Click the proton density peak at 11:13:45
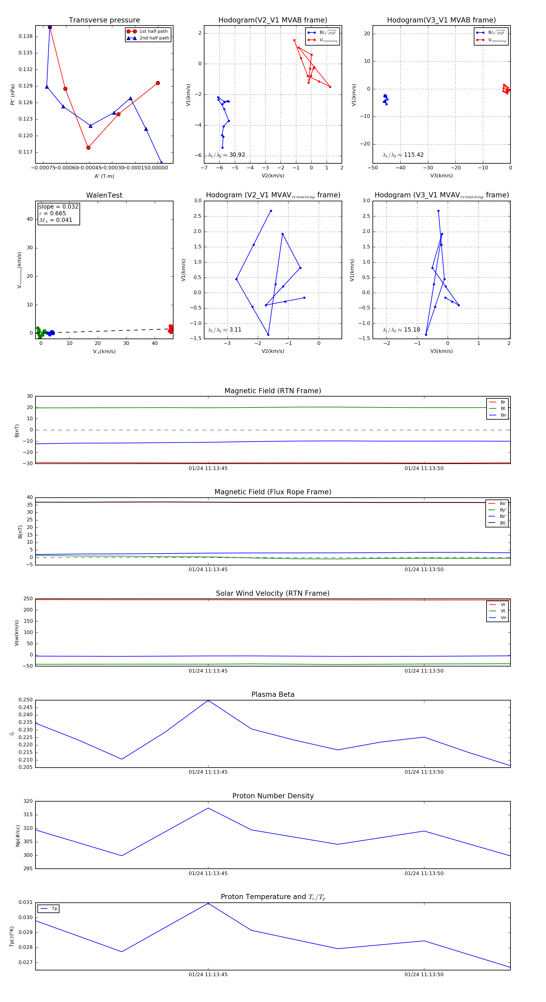 pos(208,808)
